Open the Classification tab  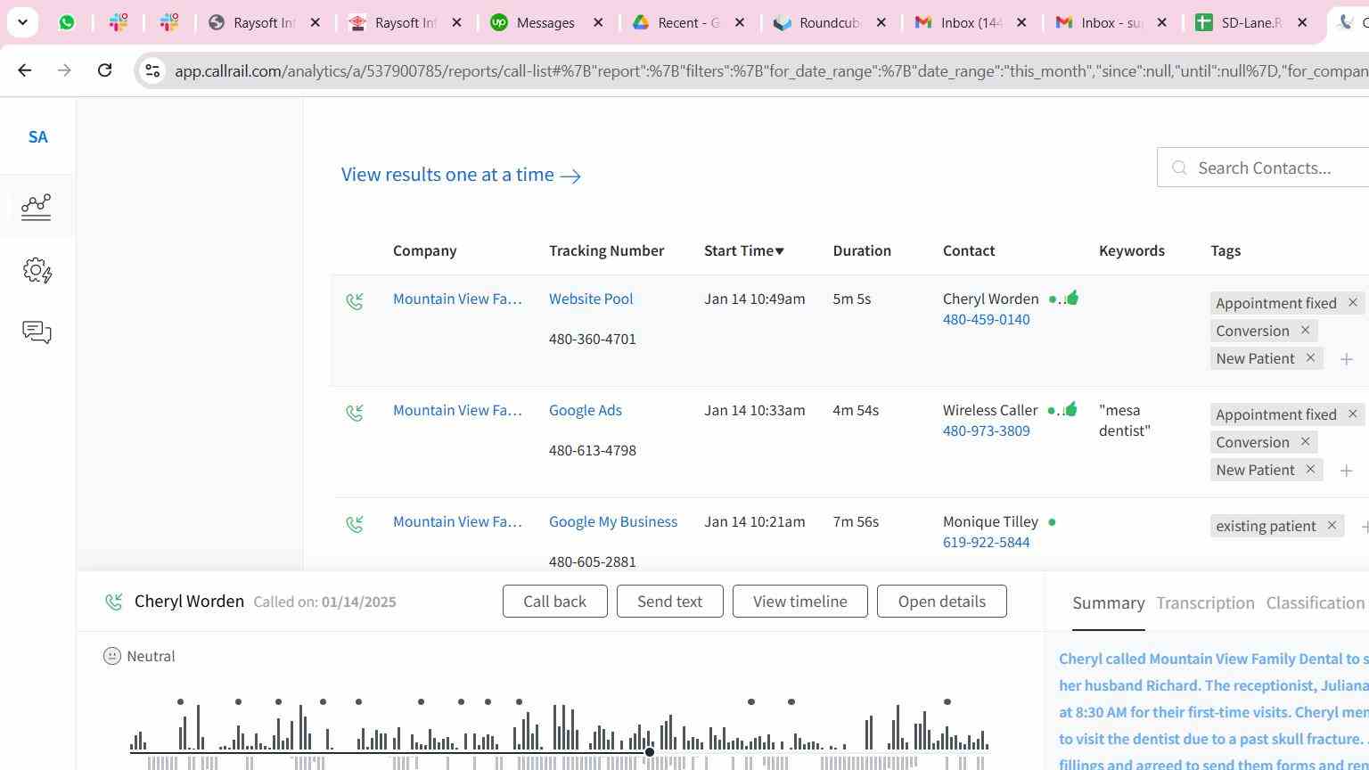1316,603
